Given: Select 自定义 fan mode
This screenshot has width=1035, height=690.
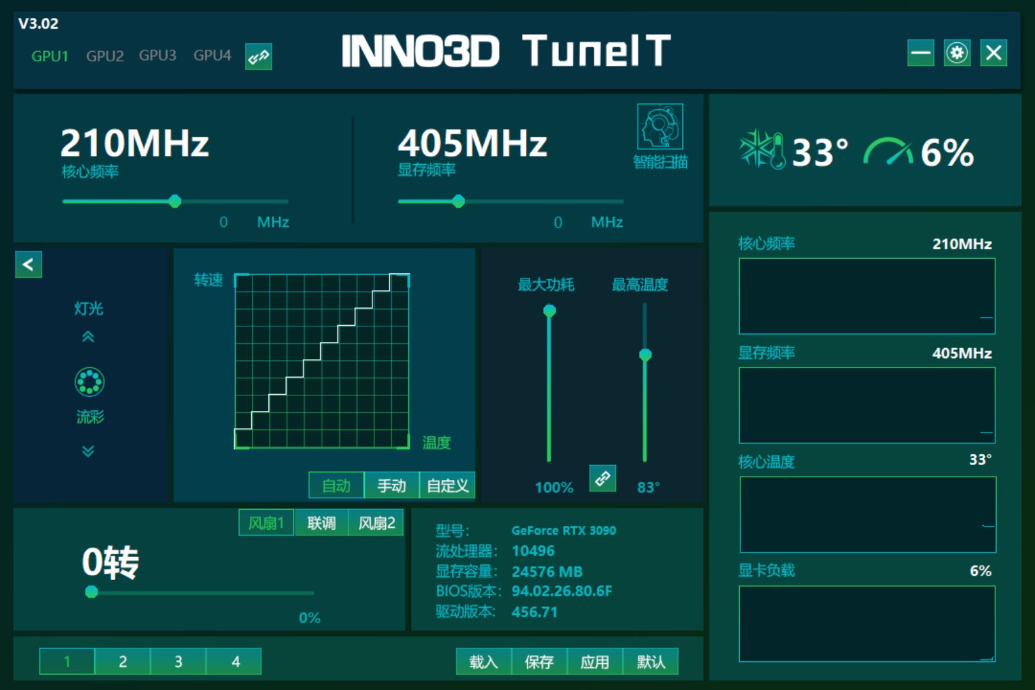Looking at the screenshot, I should click(x=447, y=486).
